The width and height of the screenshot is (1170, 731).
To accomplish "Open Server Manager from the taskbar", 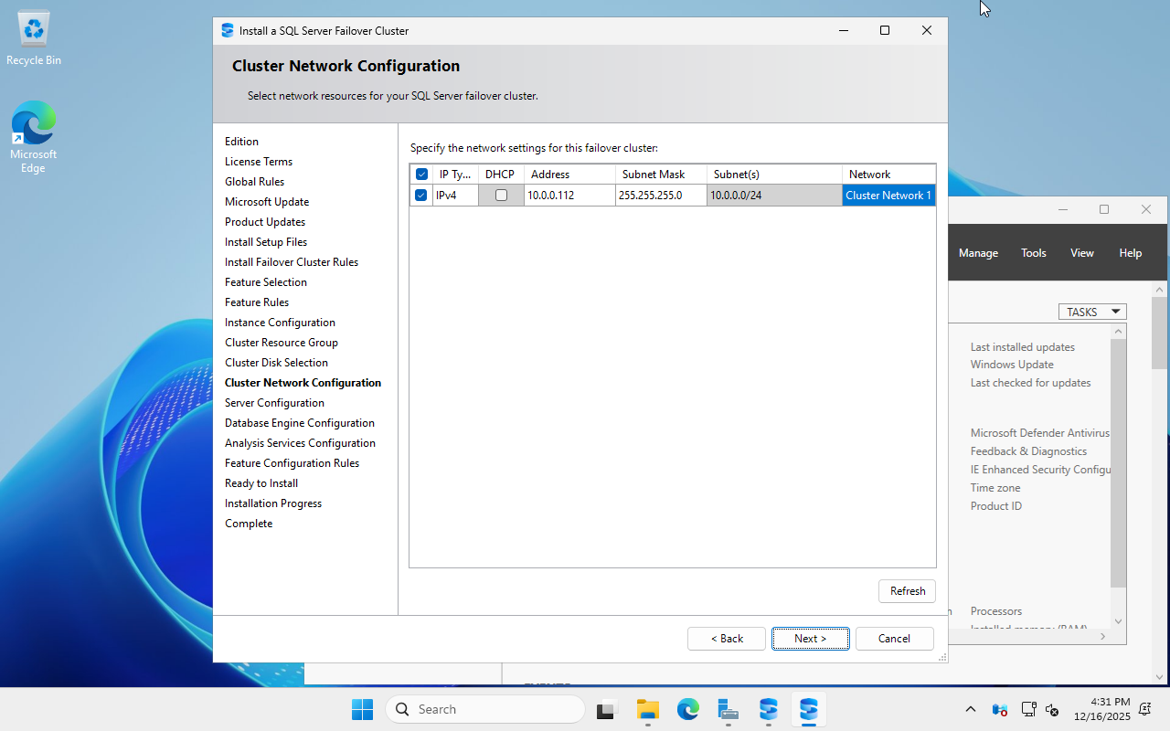I will click(x=728, y=709).
